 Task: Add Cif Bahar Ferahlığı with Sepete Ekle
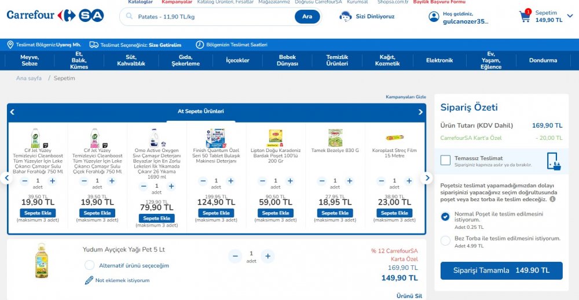pos(38,213)
